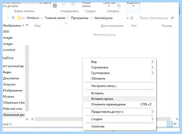The image size is (182, 134).
Task: Open Музыка in navigation pane
Action: (8, 97)
